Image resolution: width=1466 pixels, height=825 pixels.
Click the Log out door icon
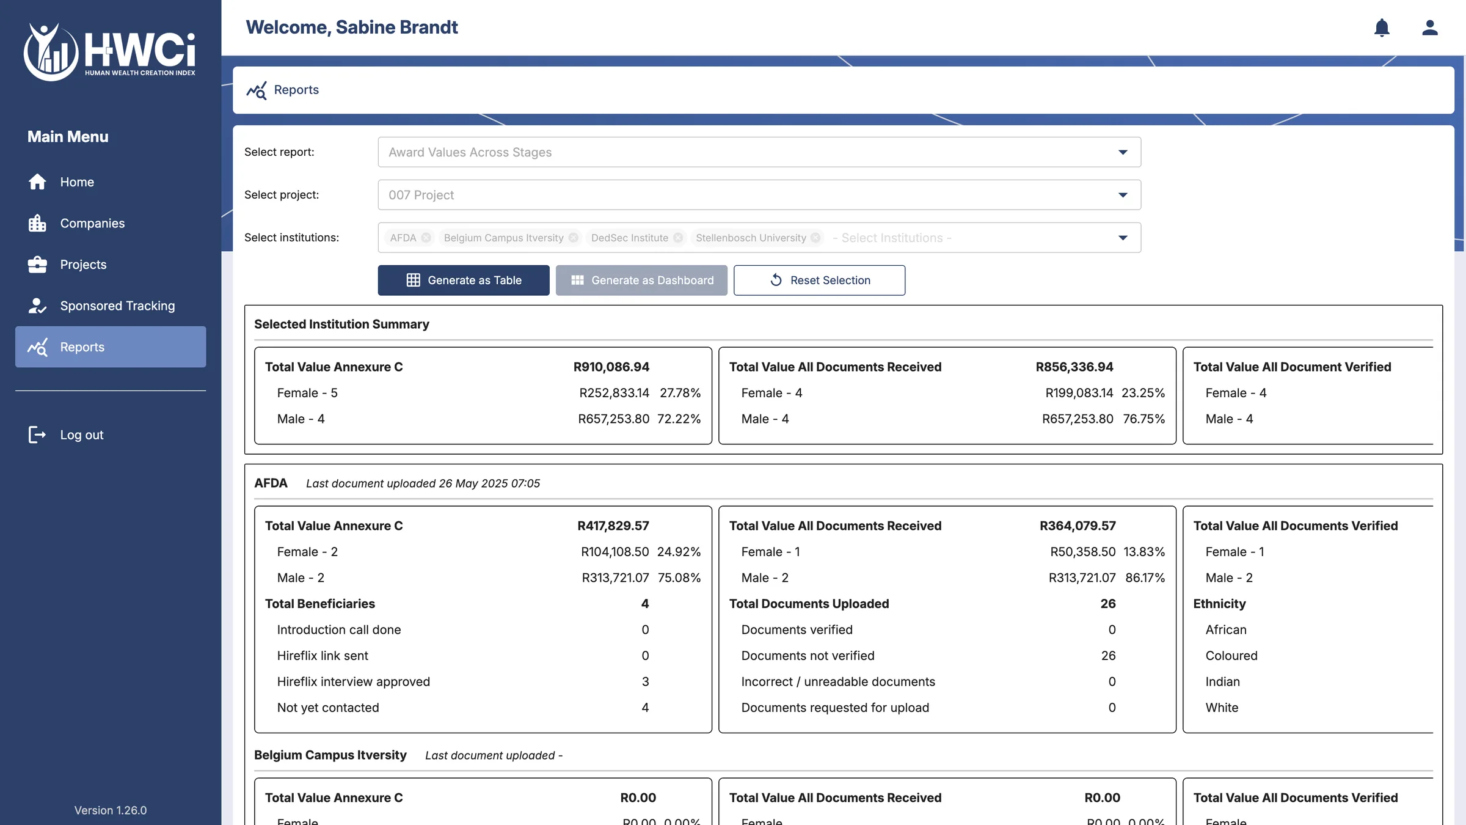point(37,435)
